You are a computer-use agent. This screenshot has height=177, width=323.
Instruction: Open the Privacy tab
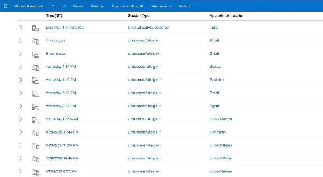point(78,6)
